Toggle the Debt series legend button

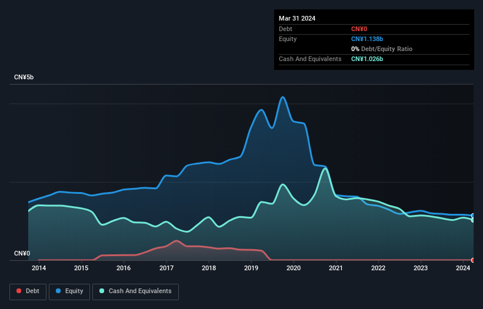28,291
